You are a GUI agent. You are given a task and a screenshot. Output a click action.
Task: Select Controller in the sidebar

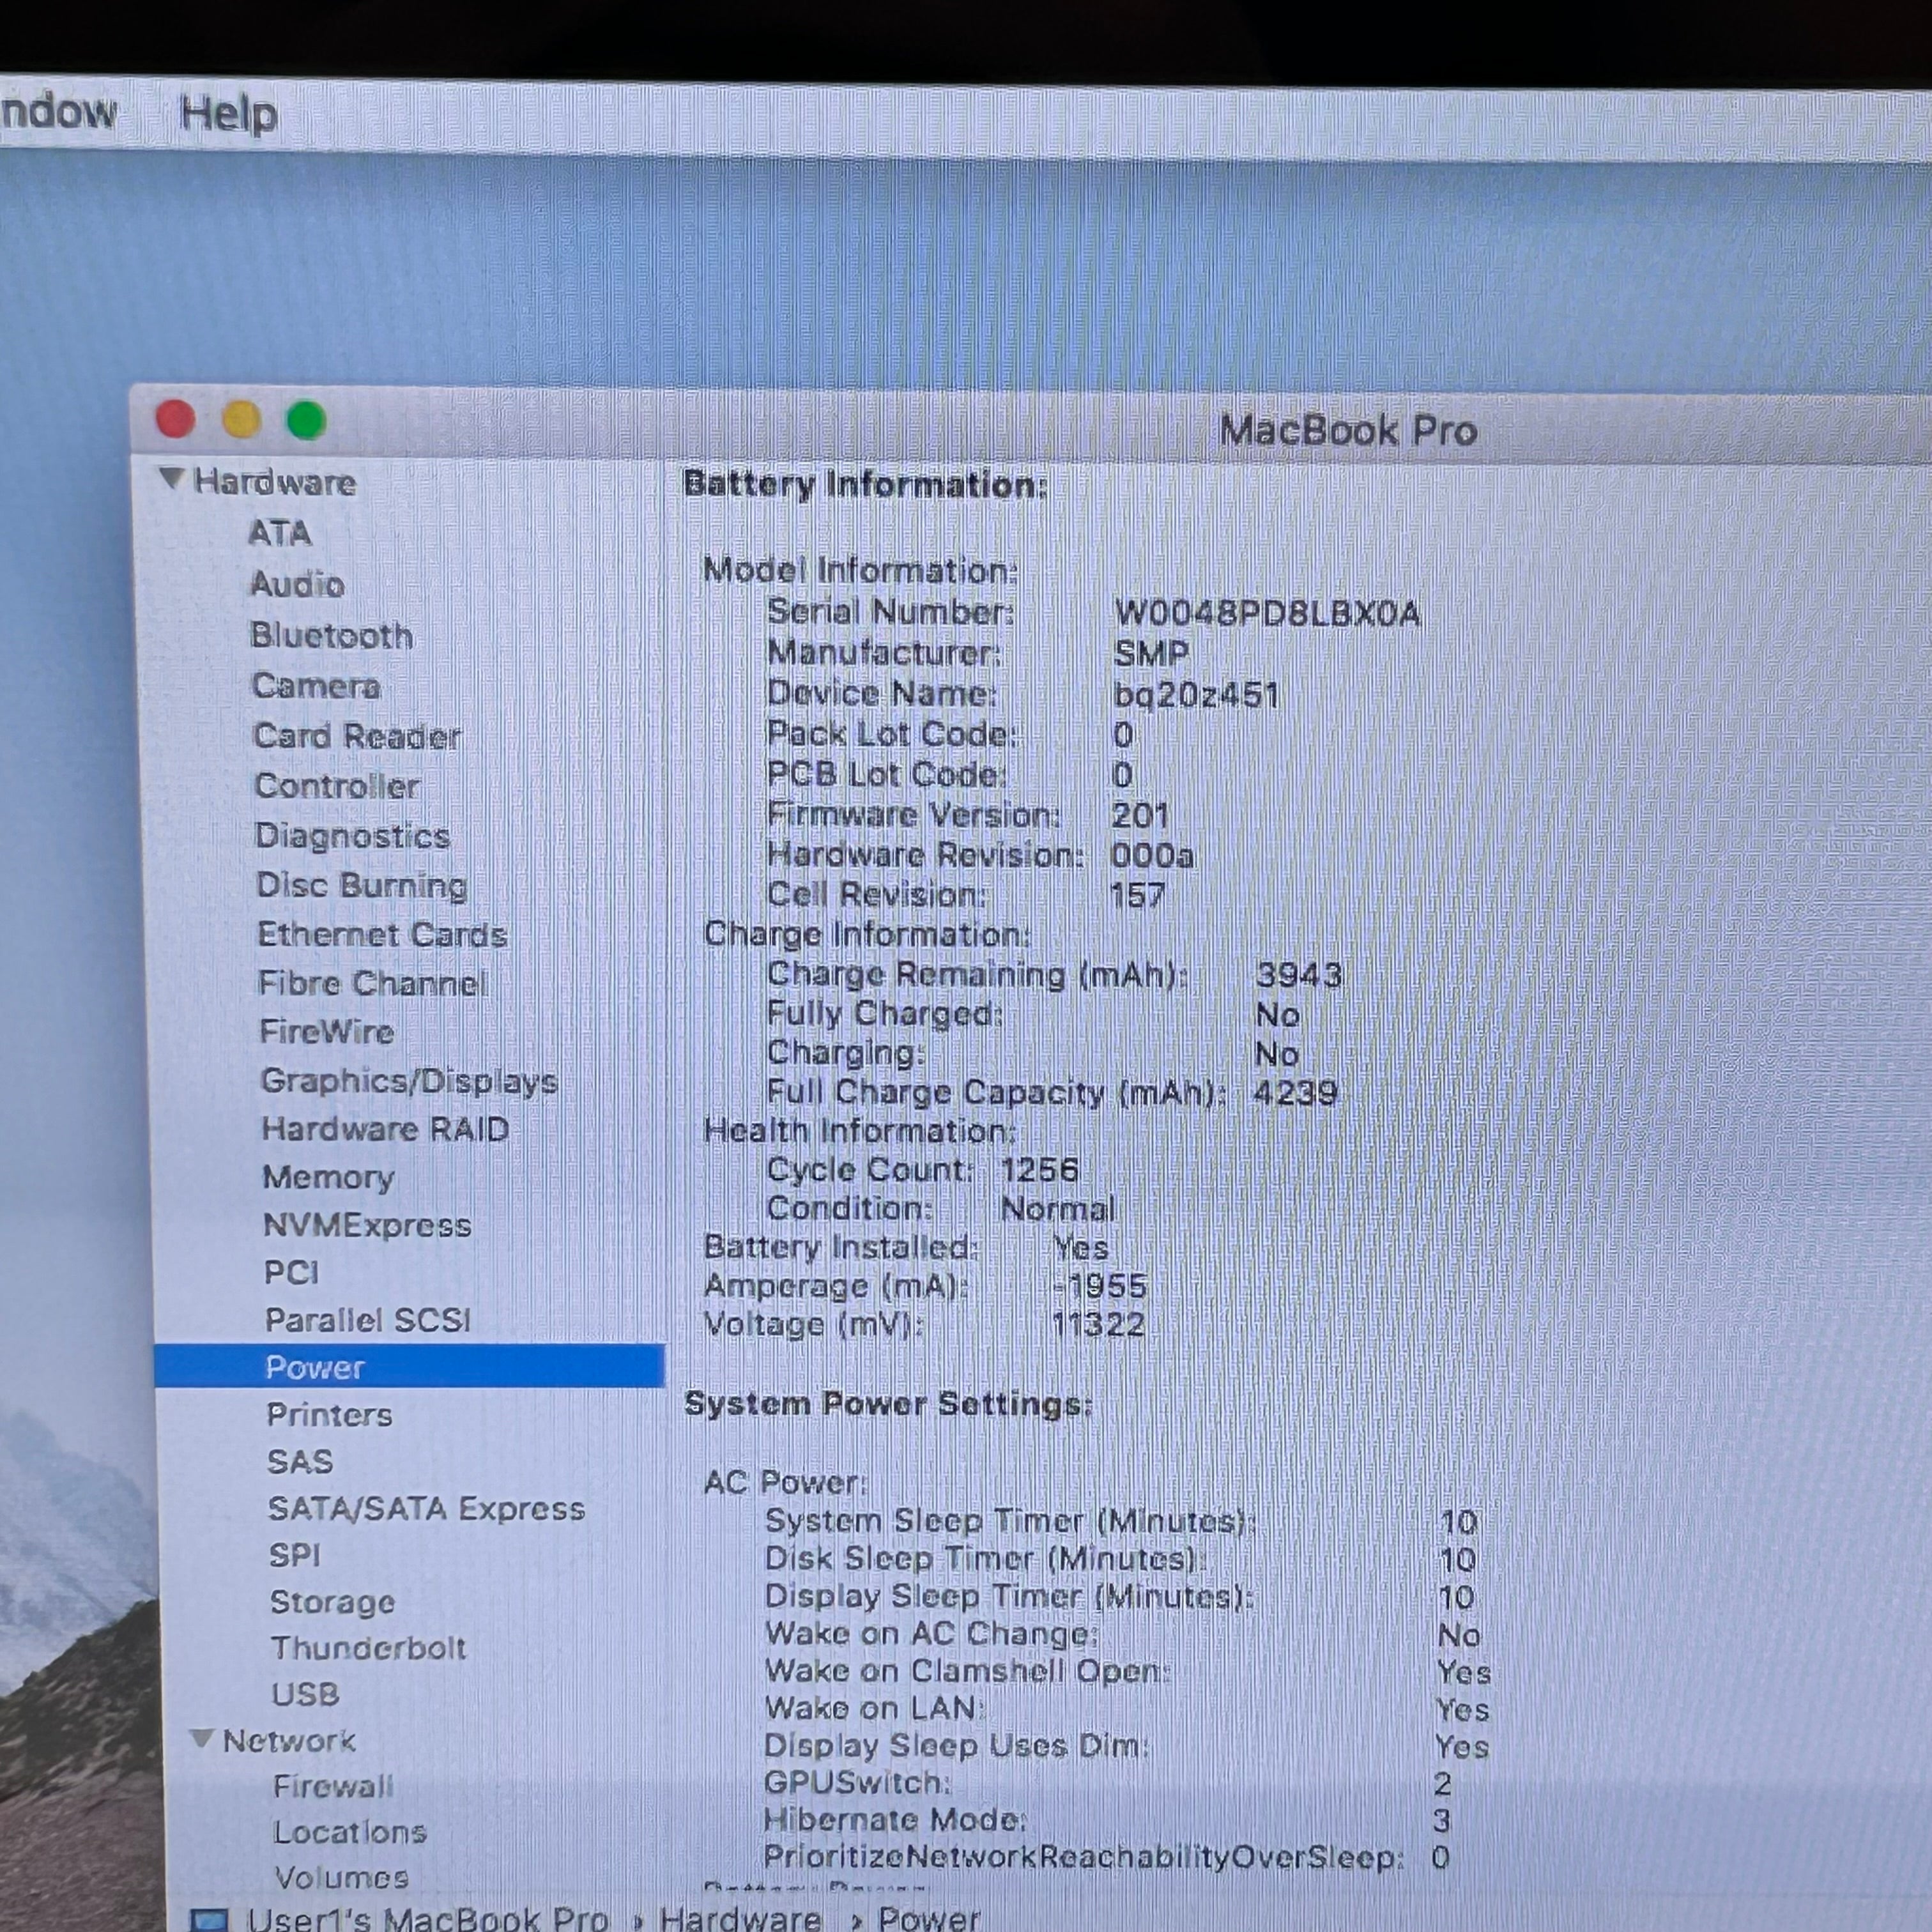(337, 786)
